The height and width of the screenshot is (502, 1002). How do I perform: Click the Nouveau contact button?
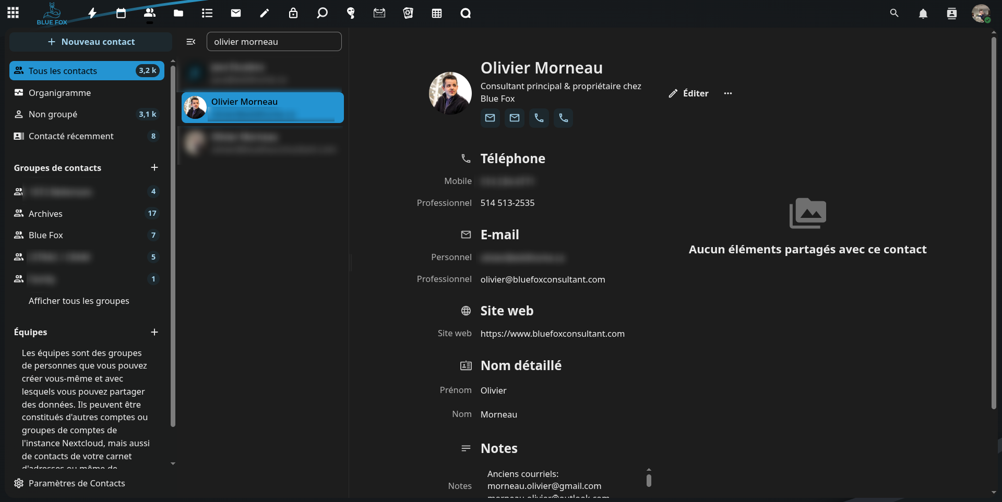(x=91, y=42)
